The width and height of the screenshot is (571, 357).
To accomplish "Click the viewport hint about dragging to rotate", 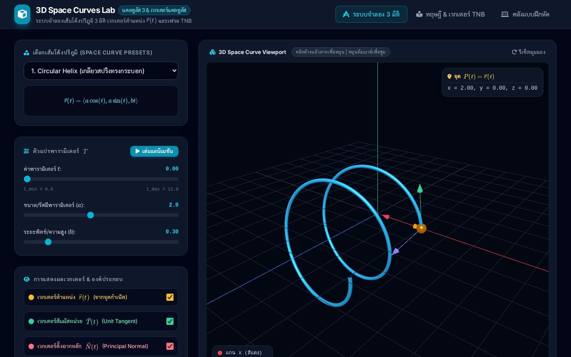I will coord(341,52).
